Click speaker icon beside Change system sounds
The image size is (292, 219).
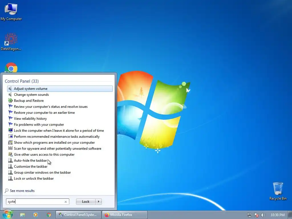11,95
